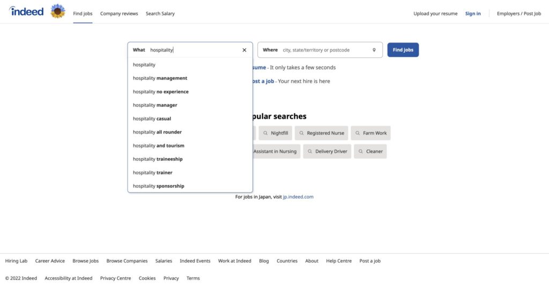Open Privacy Centre footer link
This screenshot has width=549, height=289.
point(116,278)
